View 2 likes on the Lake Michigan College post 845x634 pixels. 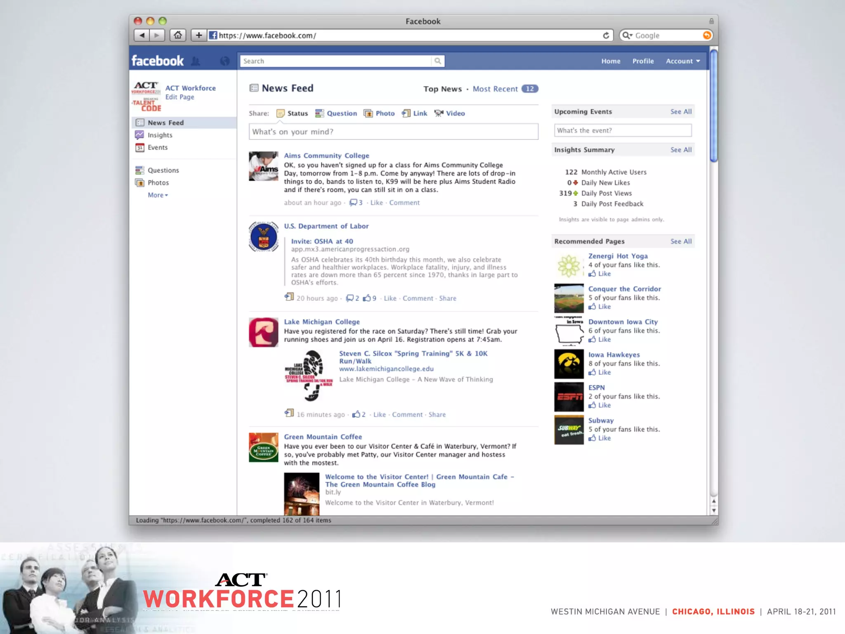point(359,414)
